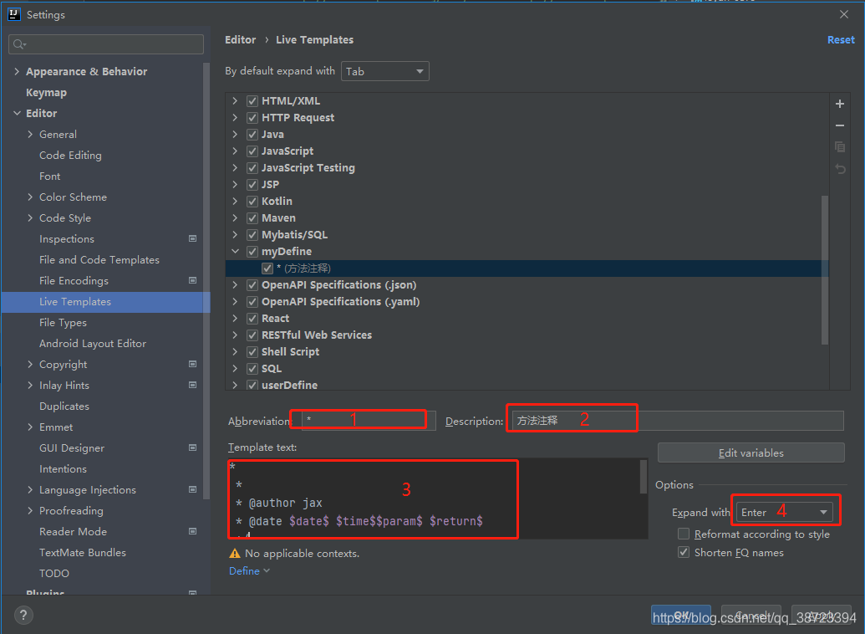This screenshot has width=865, height=634.
Task: Click the Description input field
Action: (678, 421)
